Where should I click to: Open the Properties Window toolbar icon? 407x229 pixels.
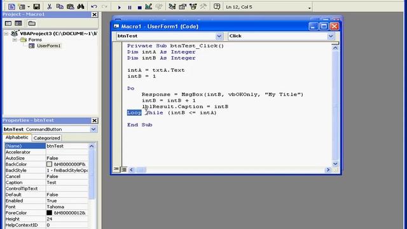click(x=183, y=6)
